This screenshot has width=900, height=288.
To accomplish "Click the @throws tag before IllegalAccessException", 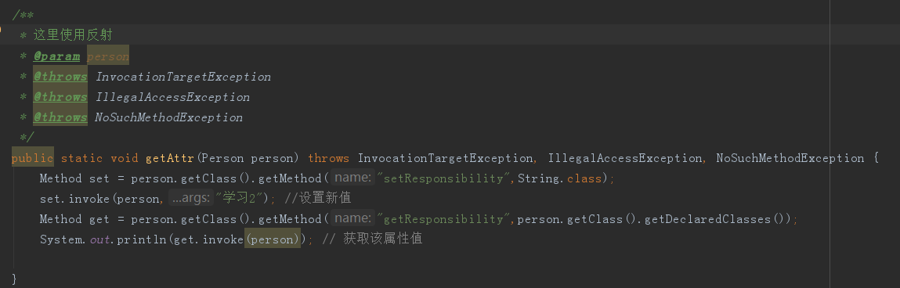I will click(60, 97).
